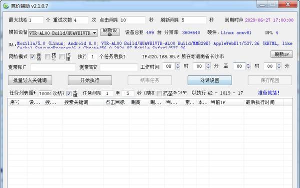Viewport: 300px width, 188px height.
Task: Click down arrow of start minute spinner
Action: tap(208, 68)
